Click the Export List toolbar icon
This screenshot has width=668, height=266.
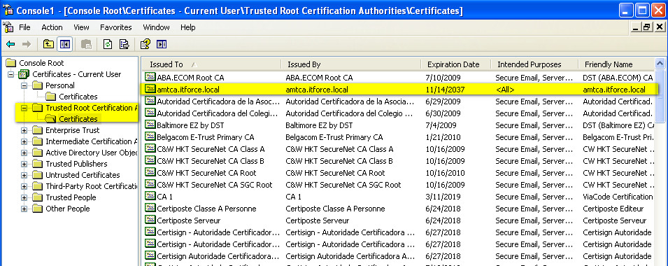[124, 44]
